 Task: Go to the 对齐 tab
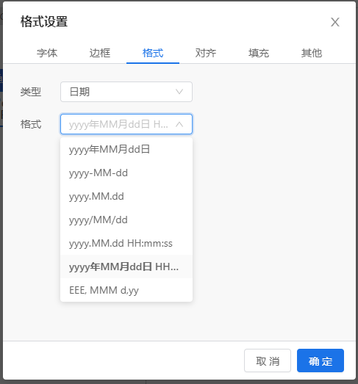(206, 53)
